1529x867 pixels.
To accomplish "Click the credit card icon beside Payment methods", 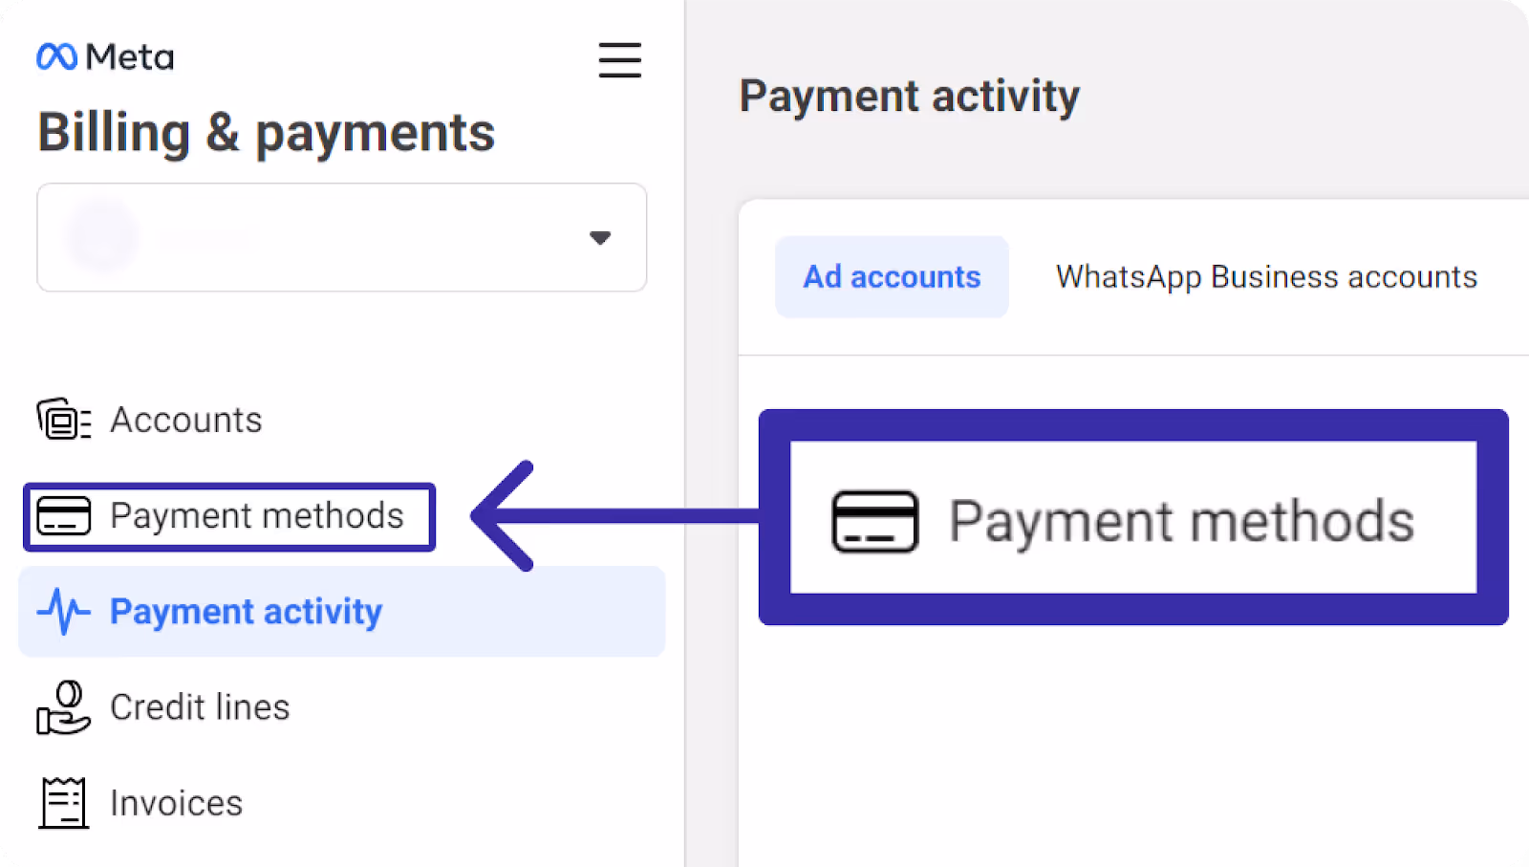I will click(x=61, y=516).
